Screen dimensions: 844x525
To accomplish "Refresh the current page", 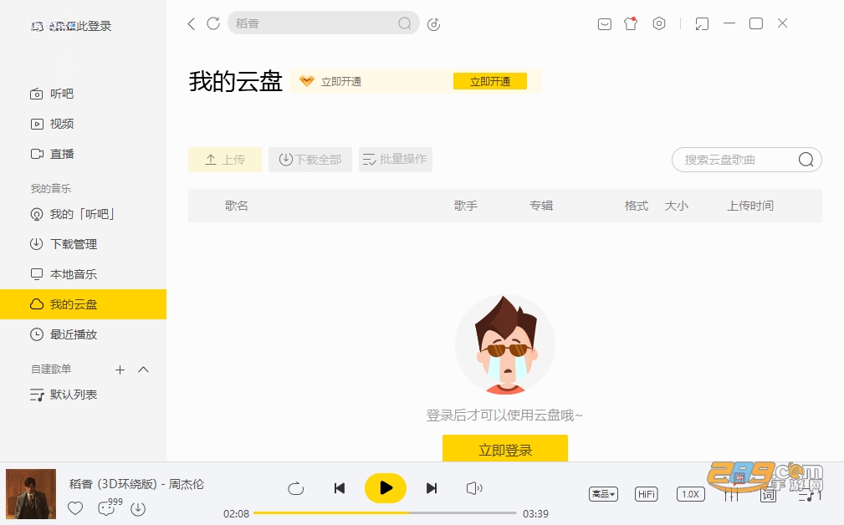I will (x=213, y=23).
